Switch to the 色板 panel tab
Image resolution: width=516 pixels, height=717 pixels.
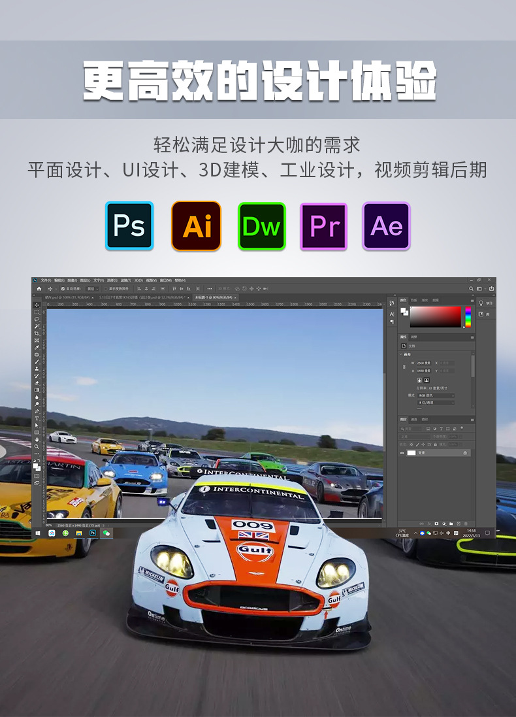(x=413, y=301)
